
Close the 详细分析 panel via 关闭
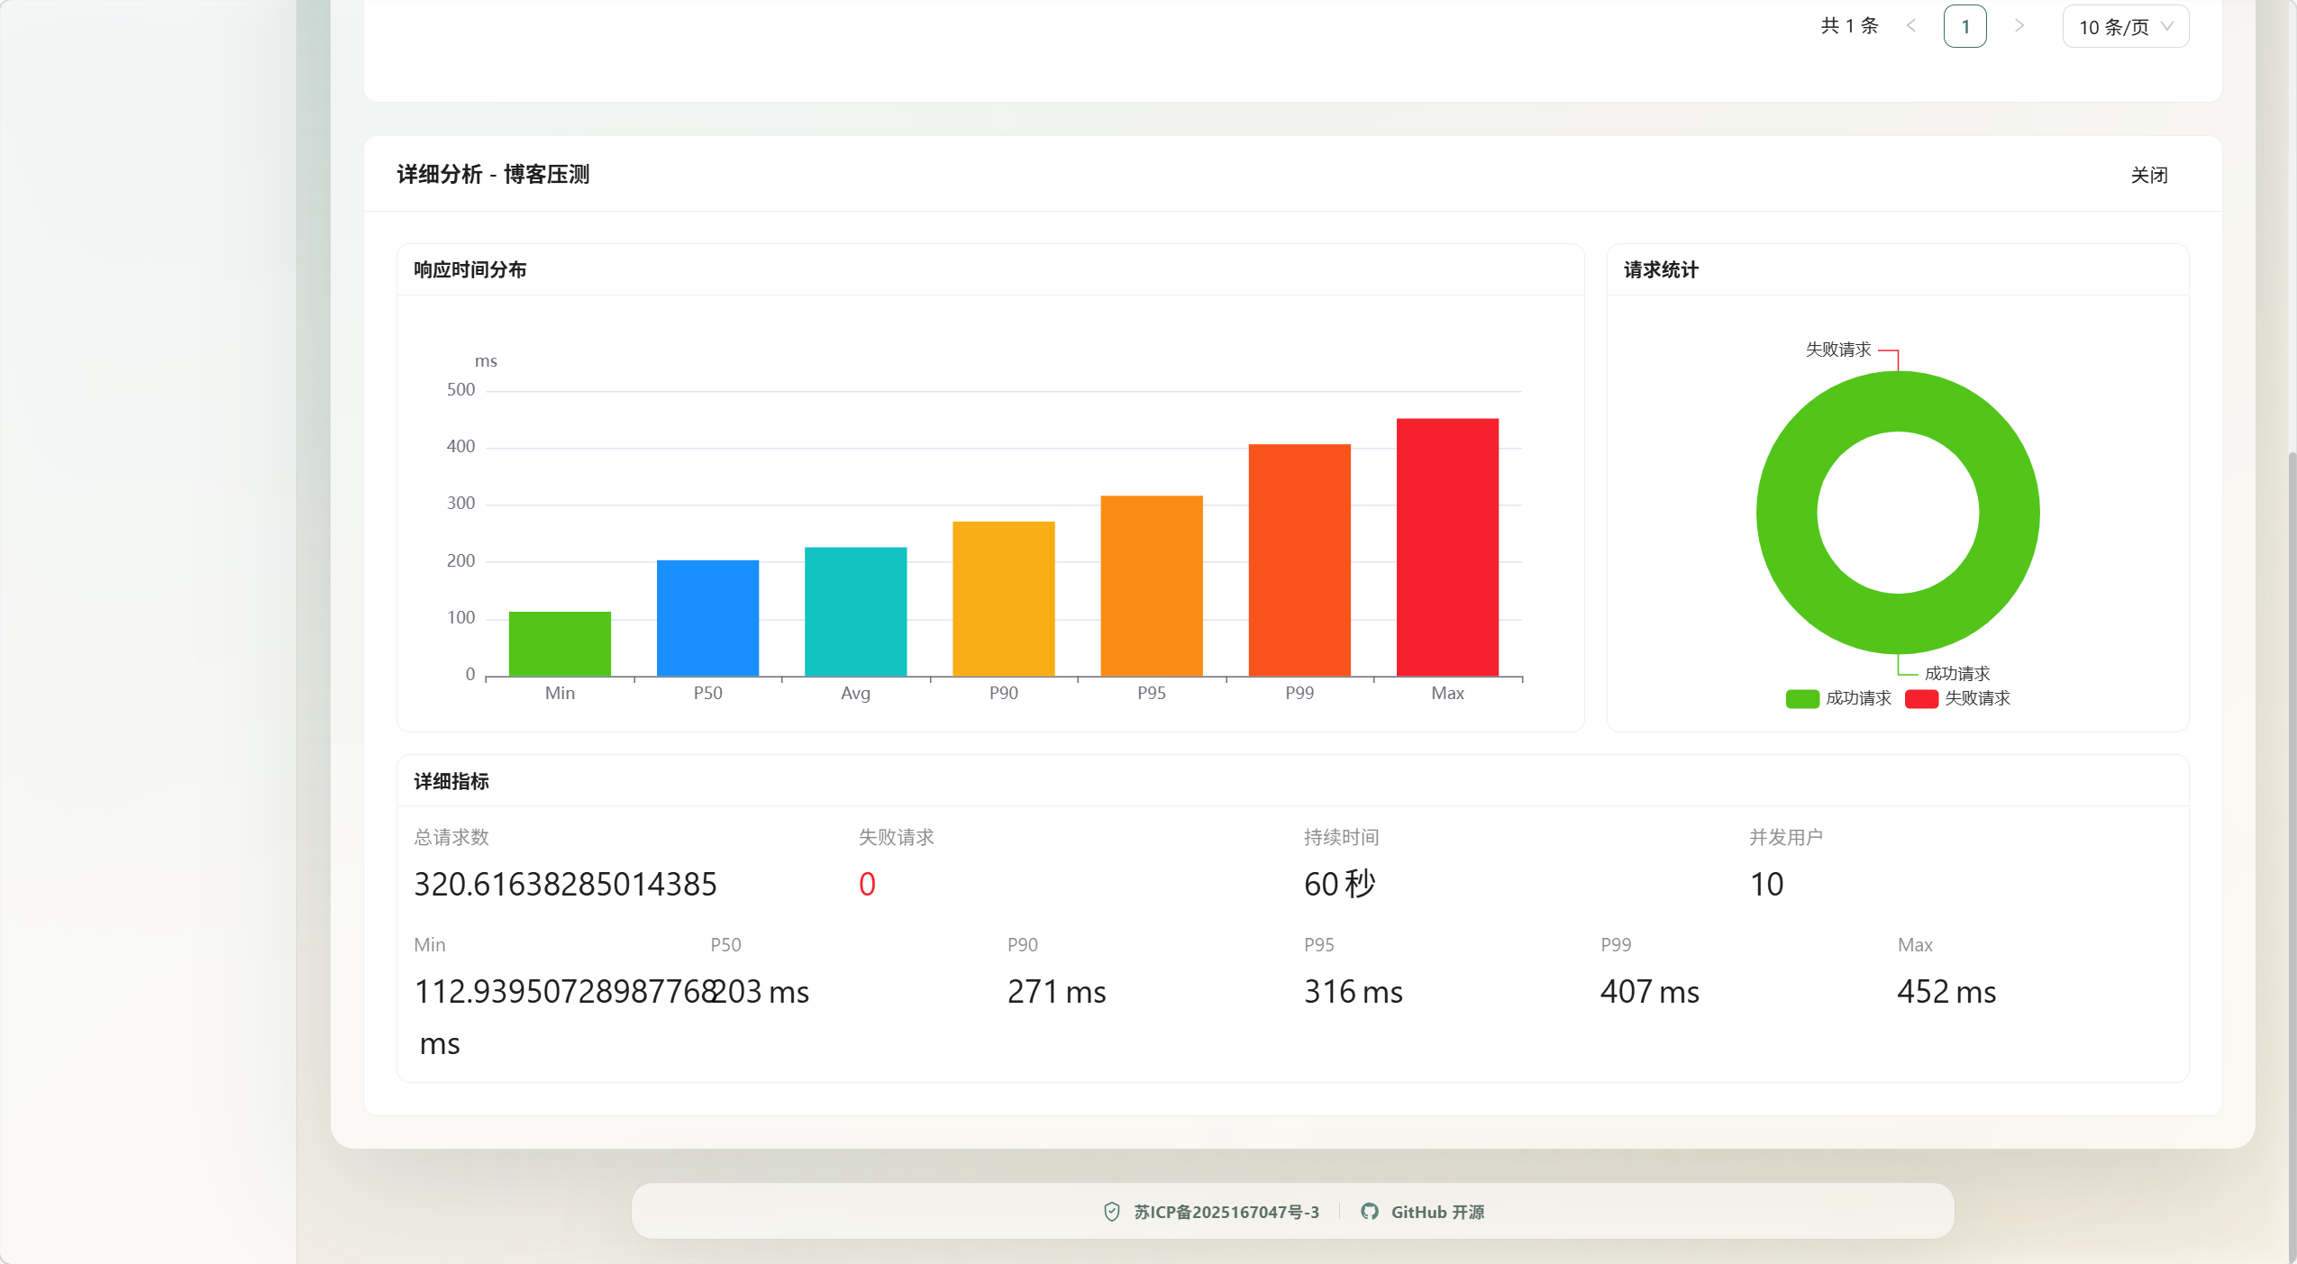[x=2149, y=175]
